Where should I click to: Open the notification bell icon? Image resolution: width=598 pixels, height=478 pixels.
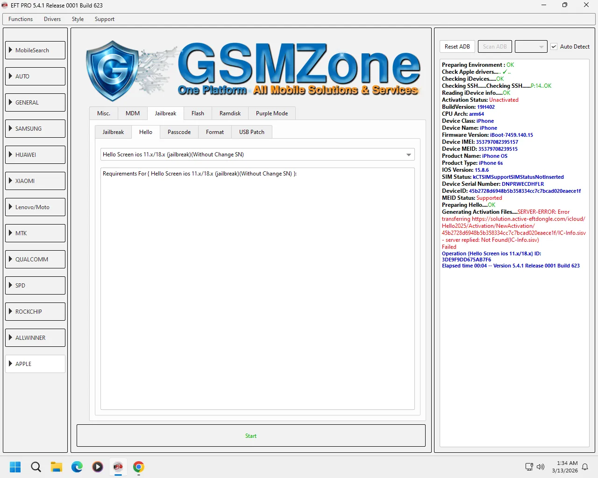point(585,467)
